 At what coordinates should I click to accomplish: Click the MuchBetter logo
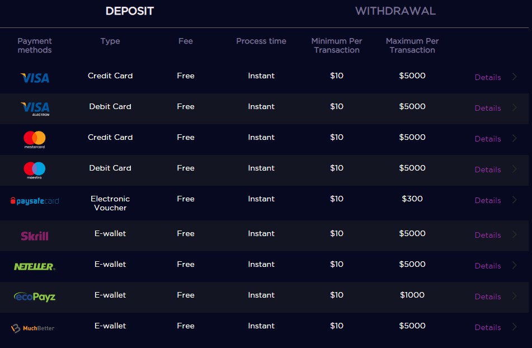(x=33, y=328)
